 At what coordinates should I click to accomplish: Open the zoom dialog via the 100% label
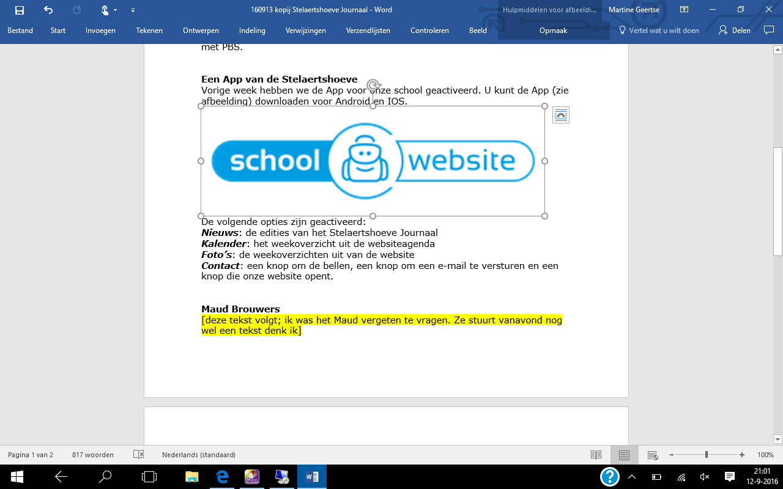click(x=766, y=455)
